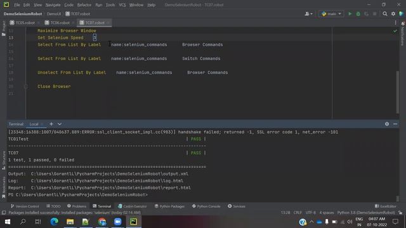Open the Python Console tool window

pyautogui.click(x=206, y=206)
